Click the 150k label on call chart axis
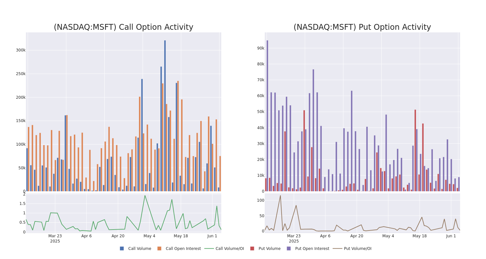 pyautogui.click(x=21, y=121)
